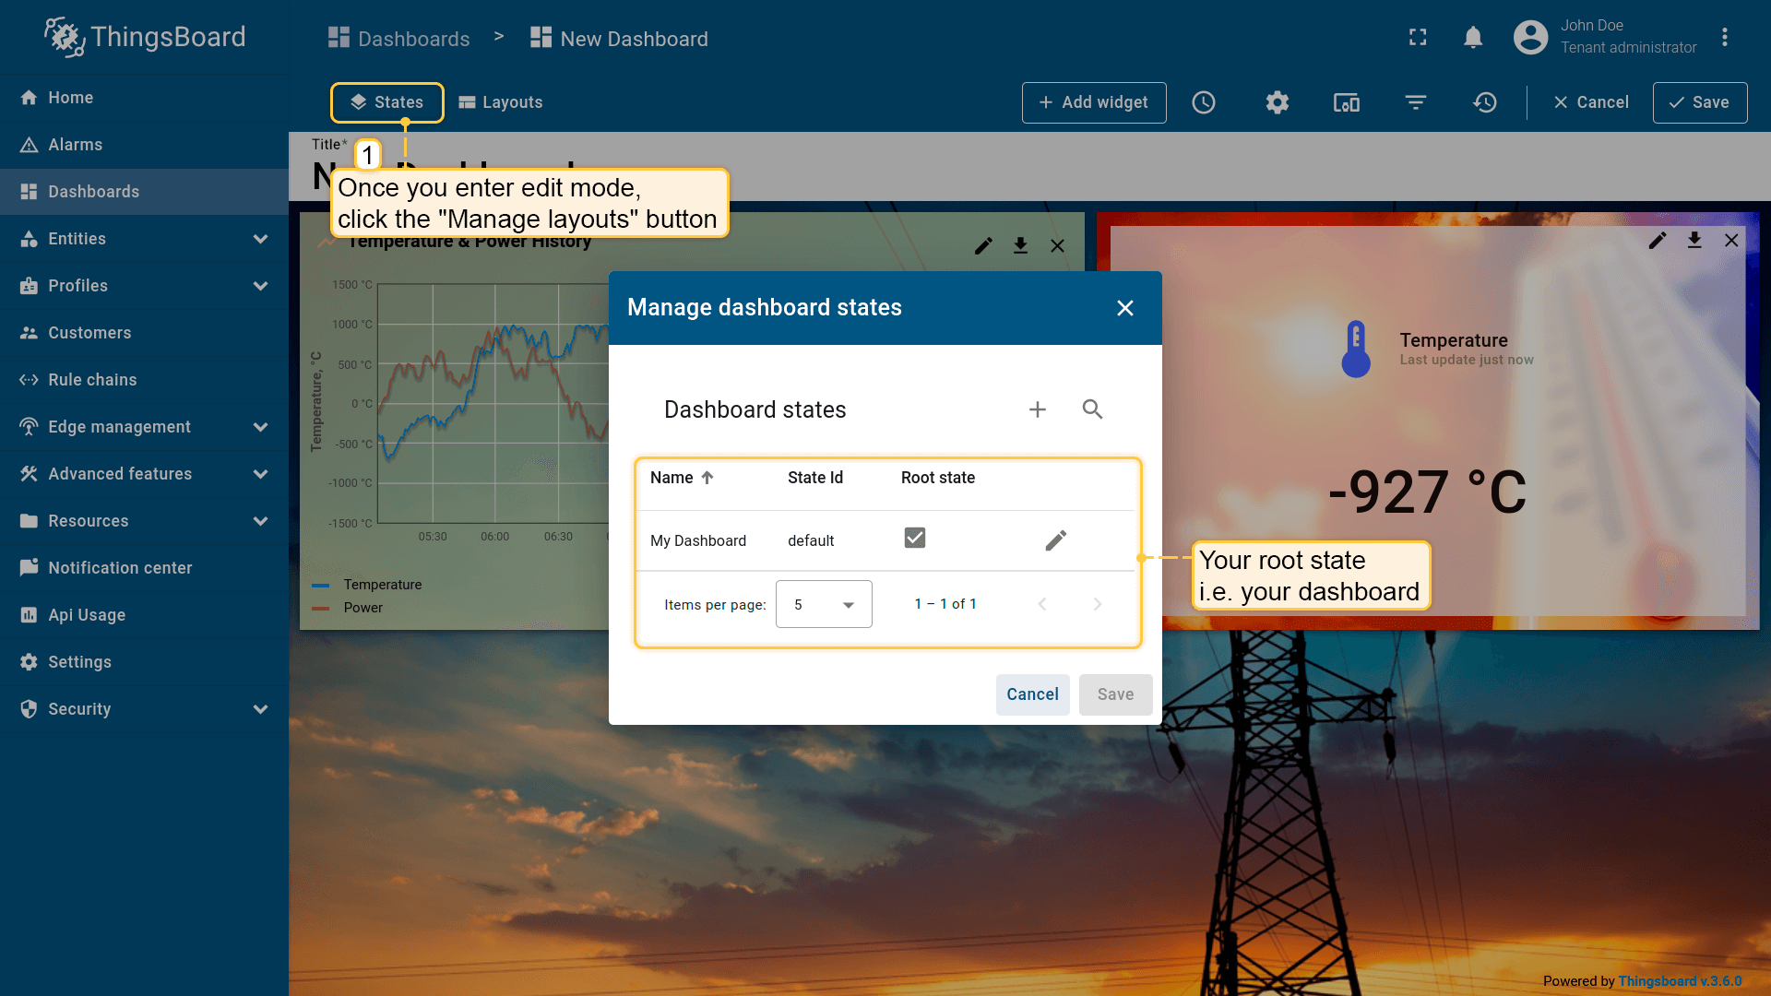Edit the Temperature & Power History widget
The height and width of the screenshot is (996, 1771).
click(983, 245)
